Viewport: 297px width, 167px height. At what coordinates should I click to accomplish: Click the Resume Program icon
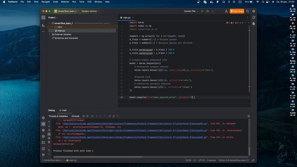point(92,116)
